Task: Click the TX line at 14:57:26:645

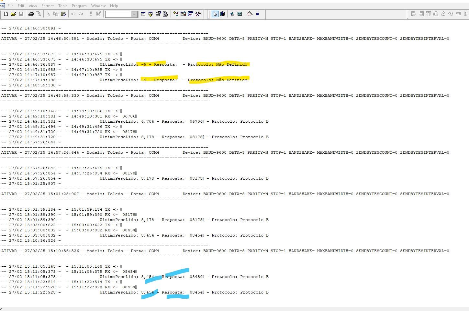Action: click(x=61, y=168)
